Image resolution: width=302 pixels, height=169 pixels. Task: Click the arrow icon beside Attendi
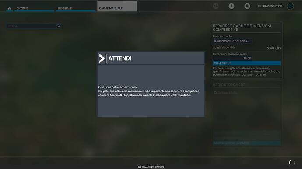click(x=102, y=58)
